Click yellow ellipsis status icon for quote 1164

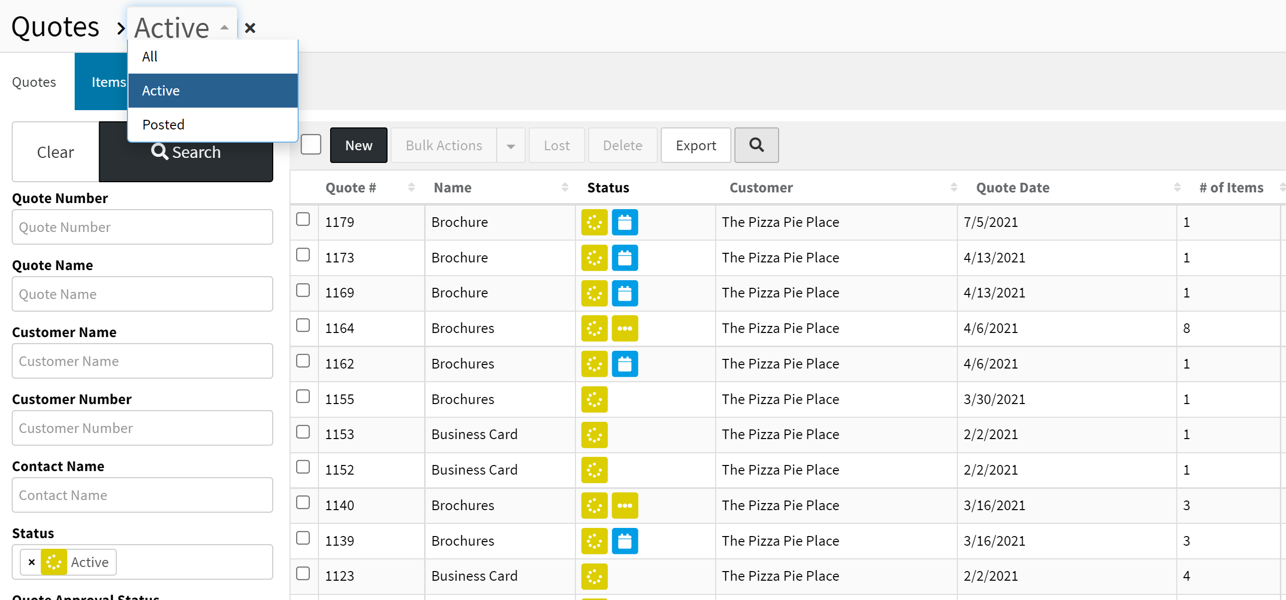[x=624, y=328]
